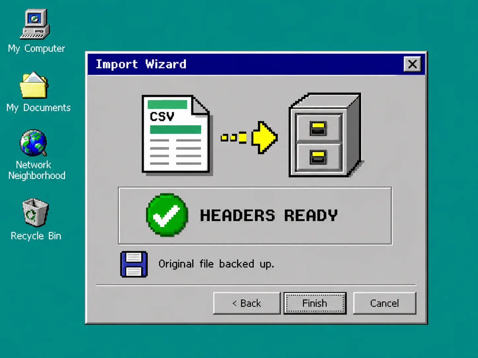478x358 pixels.
Task: Click the blue floppy disk backup icon
Action: 134,264
